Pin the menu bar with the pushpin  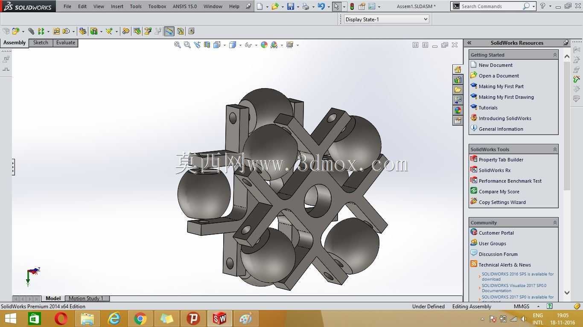[248, 6]
